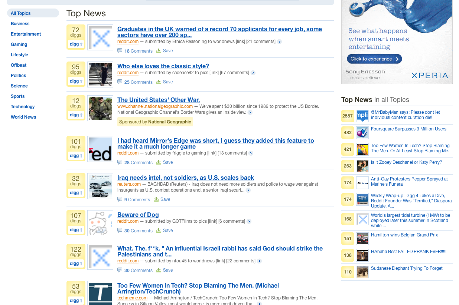The width and height of the screenshot is (459, 305).
Task: Open the Lifestyle topic
Action: 19,55
